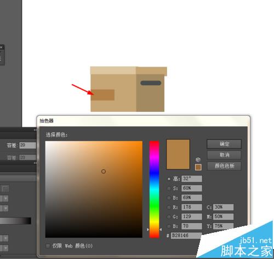Open the dropdown arrow just below gradient bar
Screen dimensions: 274x259
pyautogui.click(x=5, y=238)
